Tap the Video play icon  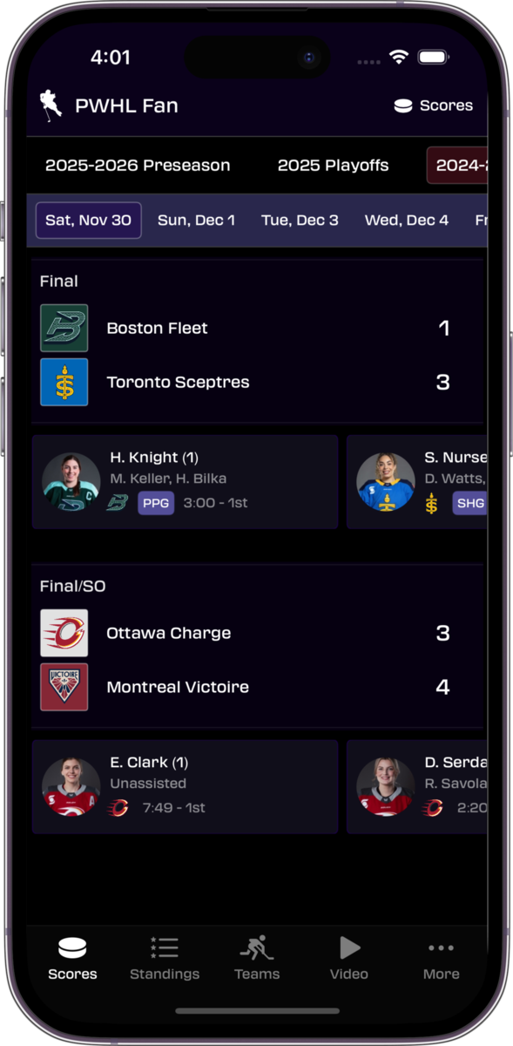[x=348, y=947]
